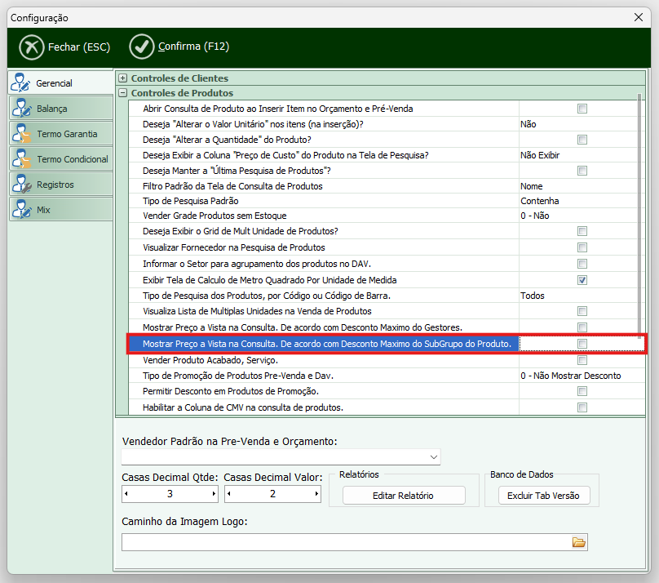Click the Caminho da Imagem Logo field
659x583 pixels.
tap(344, 542)
